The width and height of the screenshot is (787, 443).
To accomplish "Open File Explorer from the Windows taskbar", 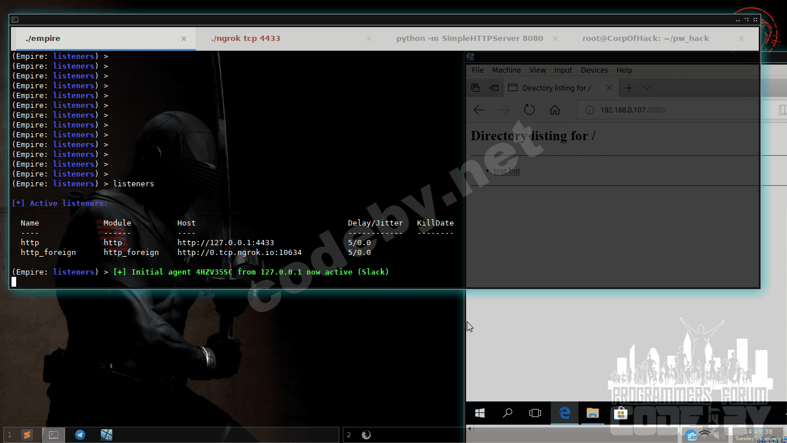I will 592,413.
